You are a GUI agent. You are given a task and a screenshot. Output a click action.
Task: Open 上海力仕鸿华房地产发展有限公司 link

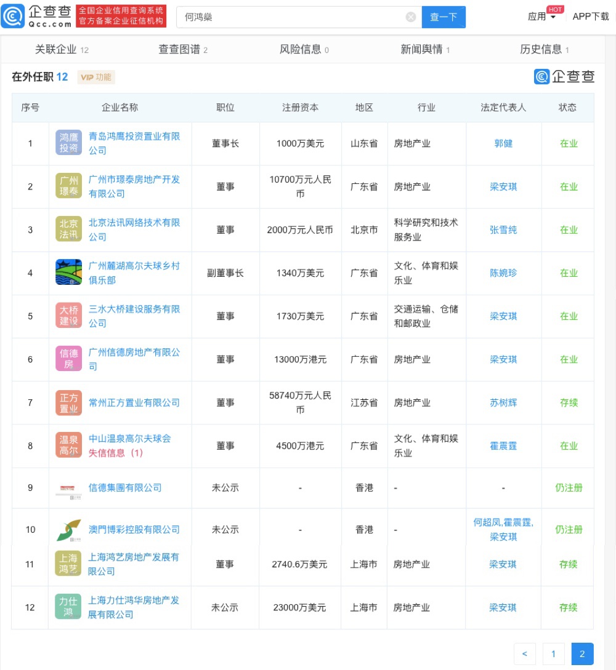(x=134, y=607)
